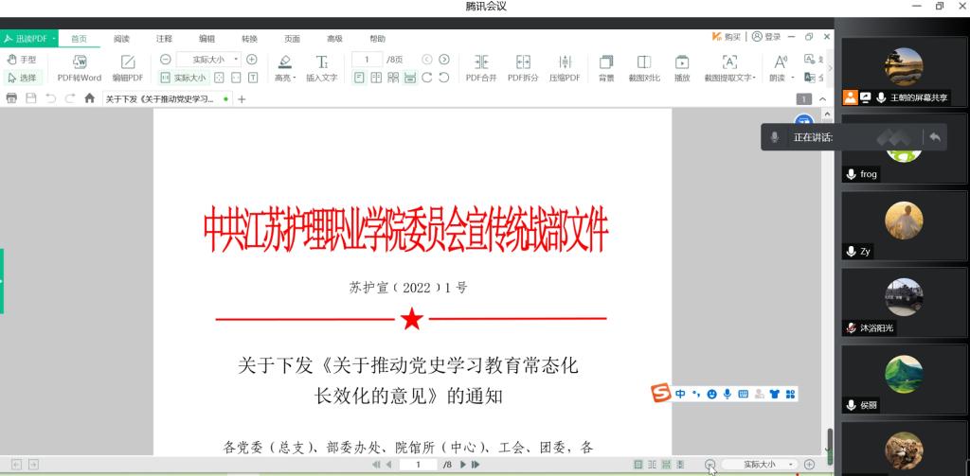Viewport: 970px width, 476px height.
Task: Click the 购买 purchase link
Action: pyautogui.click(x=727, y=37)
